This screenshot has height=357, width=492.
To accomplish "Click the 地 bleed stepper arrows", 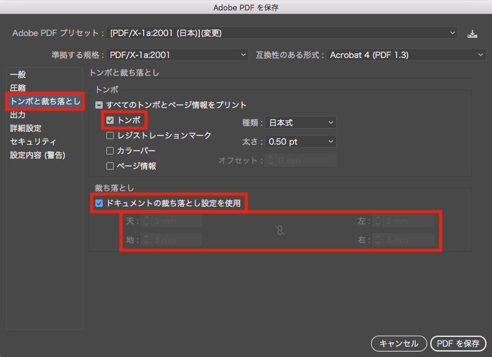I will 146,240.
